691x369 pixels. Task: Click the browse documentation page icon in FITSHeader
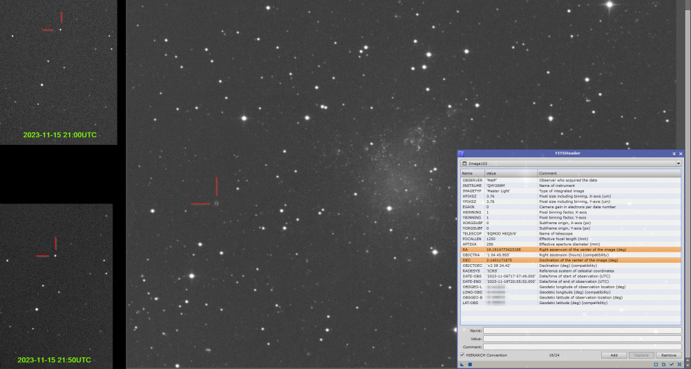click(x=663, y=365)
